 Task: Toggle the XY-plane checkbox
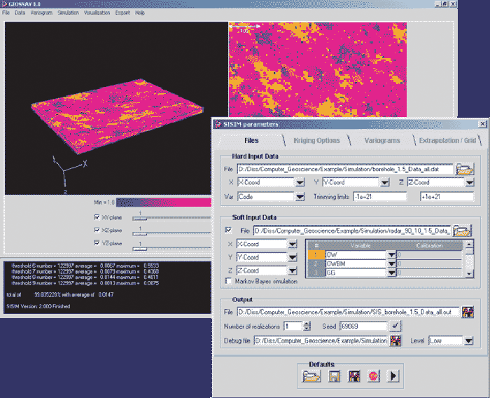[97, 217]
